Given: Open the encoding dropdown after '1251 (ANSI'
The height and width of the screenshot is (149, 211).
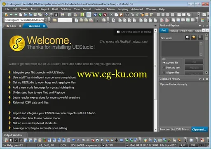Looking at the screenshot, I should click(104, 145).
